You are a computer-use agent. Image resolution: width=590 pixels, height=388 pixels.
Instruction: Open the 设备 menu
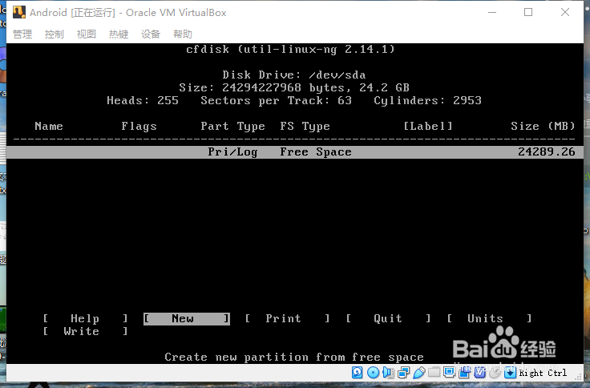151,34
